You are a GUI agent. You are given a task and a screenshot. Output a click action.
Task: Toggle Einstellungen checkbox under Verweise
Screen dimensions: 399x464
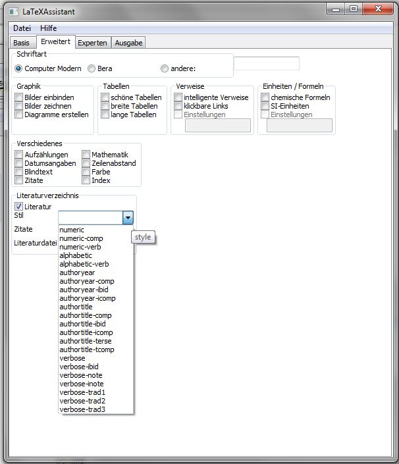click(x=178, y=115)
